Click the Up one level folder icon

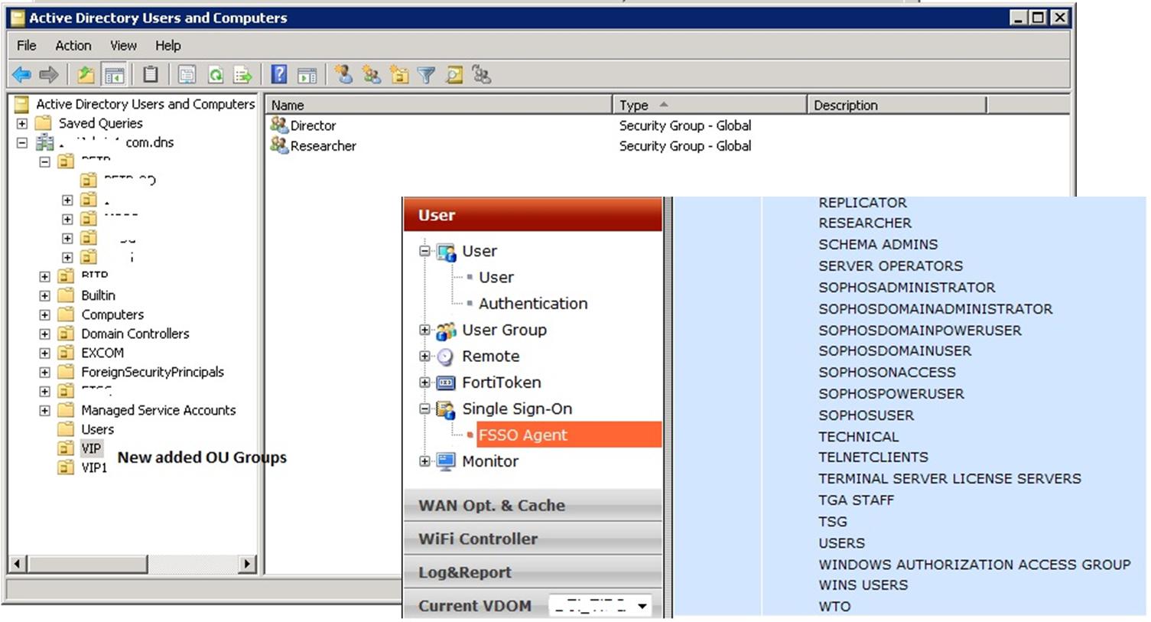86,74
